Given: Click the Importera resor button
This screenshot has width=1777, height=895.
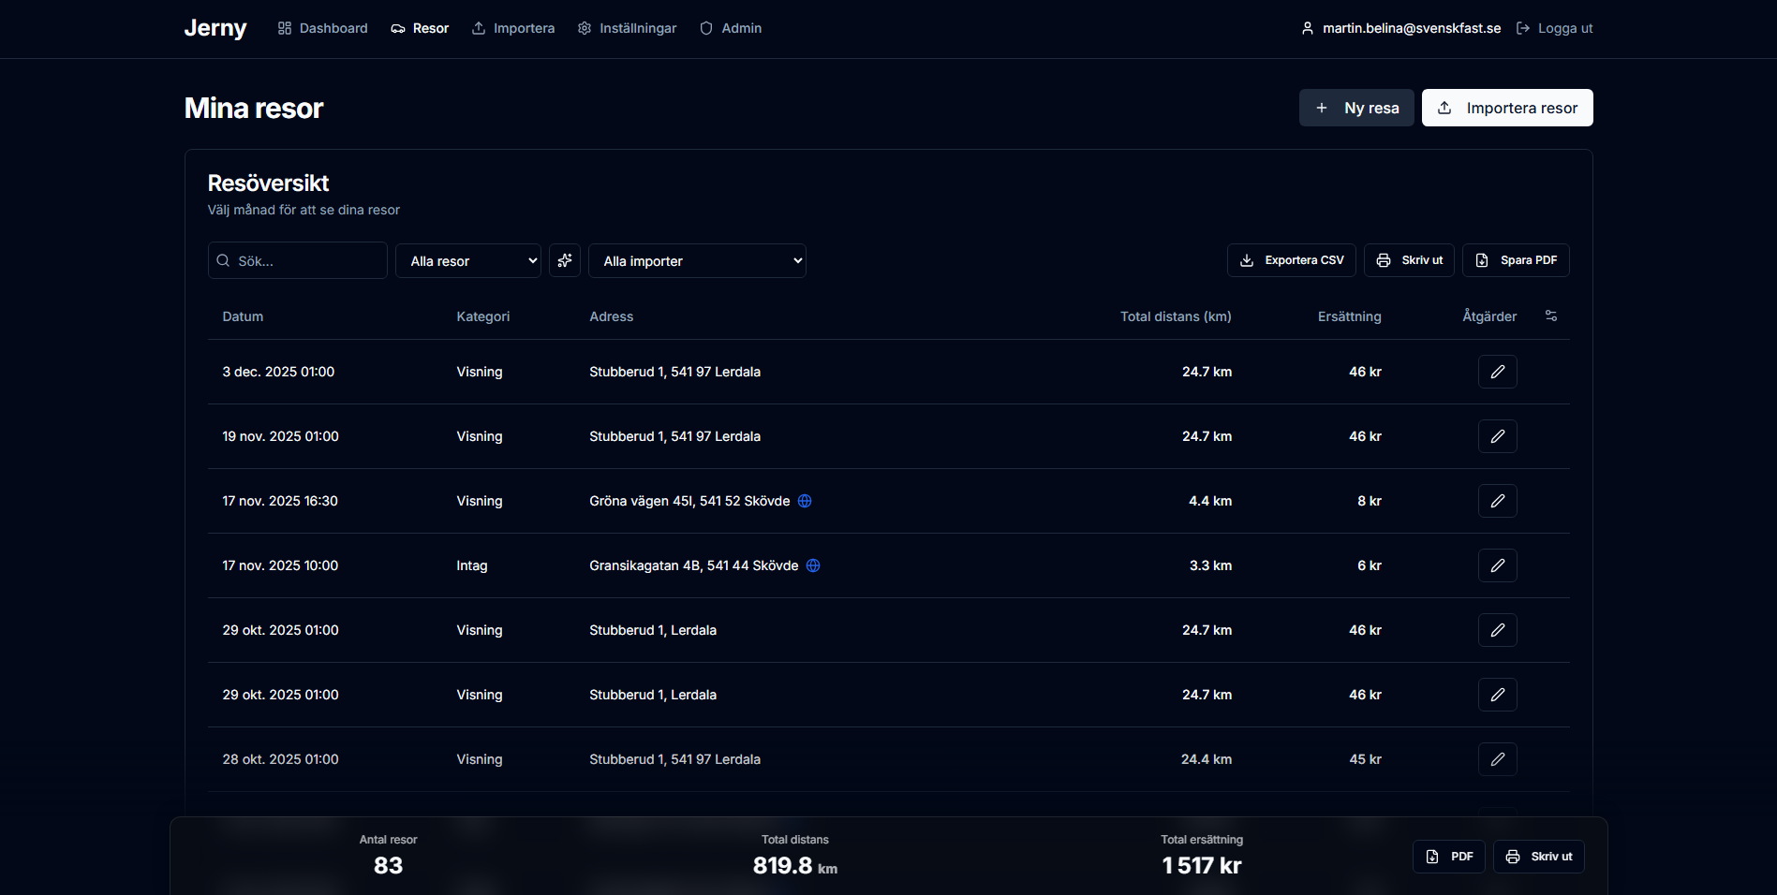Looking at the screenshot, I should coord(1507,108).
